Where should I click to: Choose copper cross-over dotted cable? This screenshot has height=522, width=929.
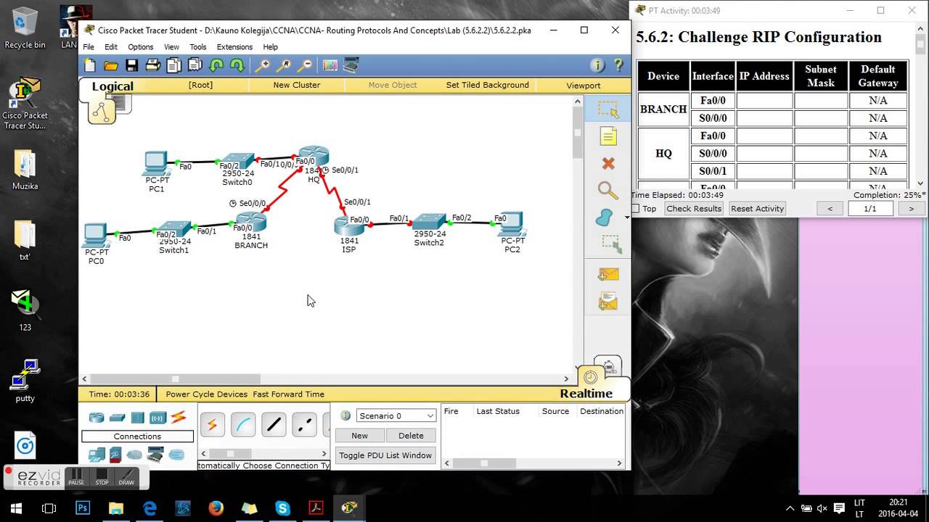click(305, 426)
